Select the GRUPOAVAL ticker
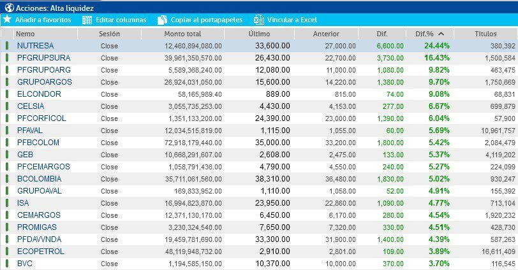The image size is (518, 270). pos(40,190)
